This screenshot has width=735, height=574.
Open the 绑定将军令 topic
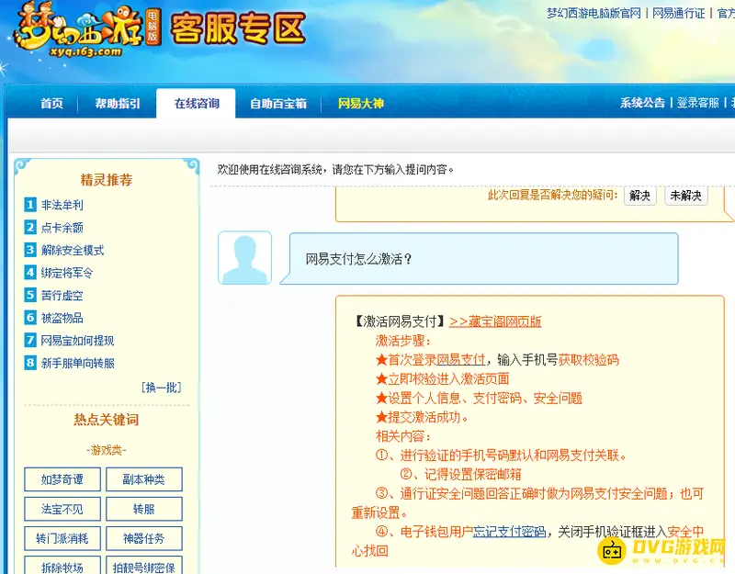click(x=67, y=272)
